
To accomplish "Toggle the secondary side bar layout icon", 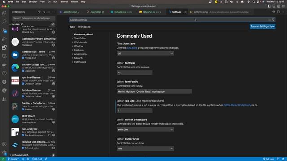I will pos(278,6).
